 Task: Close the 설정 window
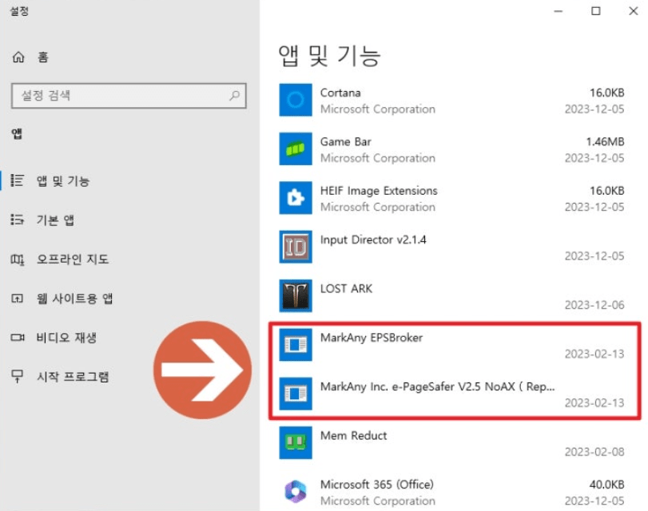pyautogui.click(x=633, y=11)
